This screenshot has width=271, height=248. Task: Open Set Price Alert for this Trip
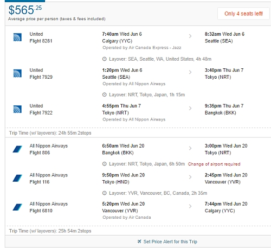(170, 241)
